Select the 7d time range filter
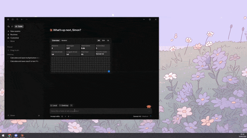This screenshot has height=138, width=247. (x=108, y=40)
